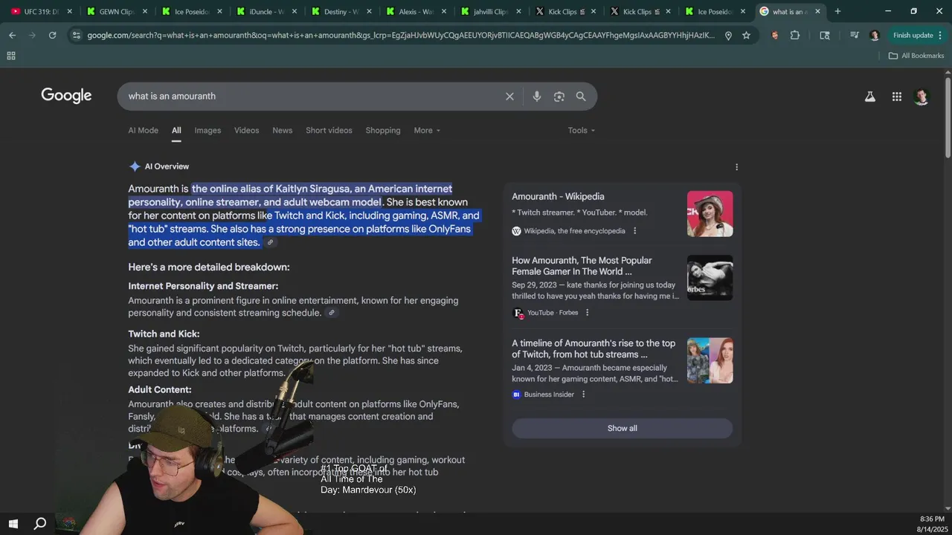Click the Wikipedia source thumbnail image

(710, 214)
